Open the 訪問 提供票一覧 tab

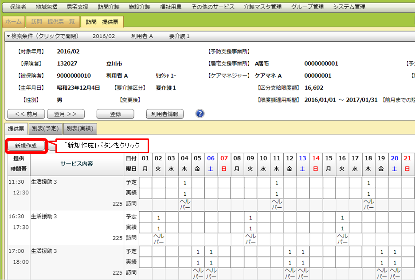(53, 22)
